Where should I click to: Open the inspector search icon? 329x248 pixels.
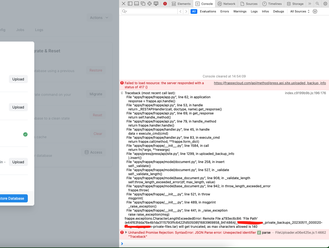[317, 4]
